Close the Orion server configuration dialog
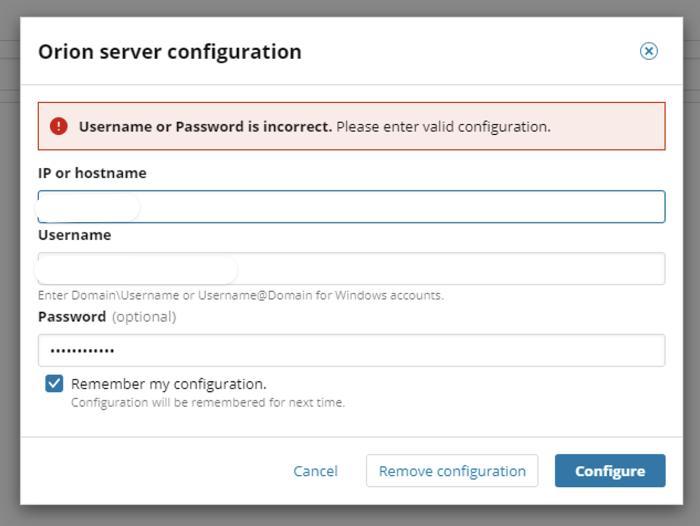 (649, 51)
